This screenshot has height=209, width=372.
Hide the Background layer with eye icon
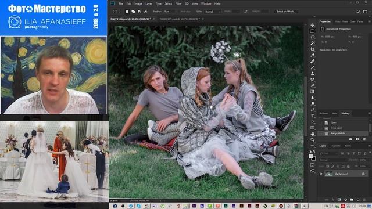[321, 174]
